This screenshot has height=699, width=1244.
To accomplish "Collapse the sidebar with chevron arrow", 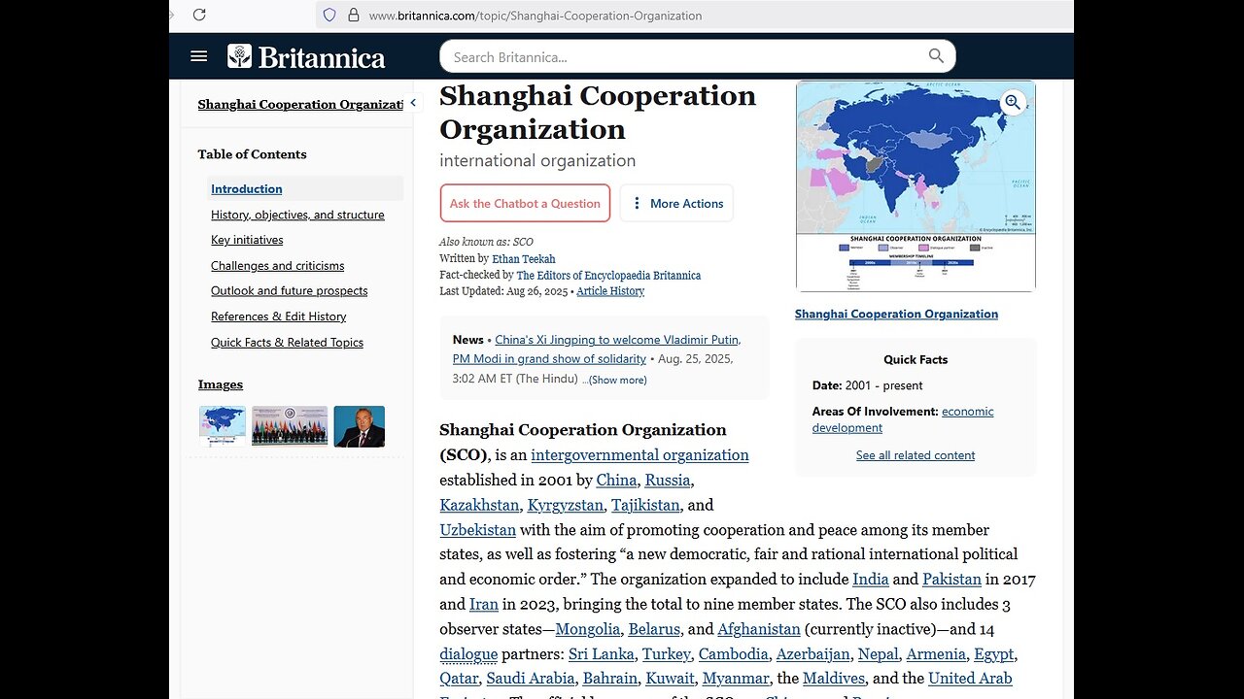I will (x=413, y=103).
